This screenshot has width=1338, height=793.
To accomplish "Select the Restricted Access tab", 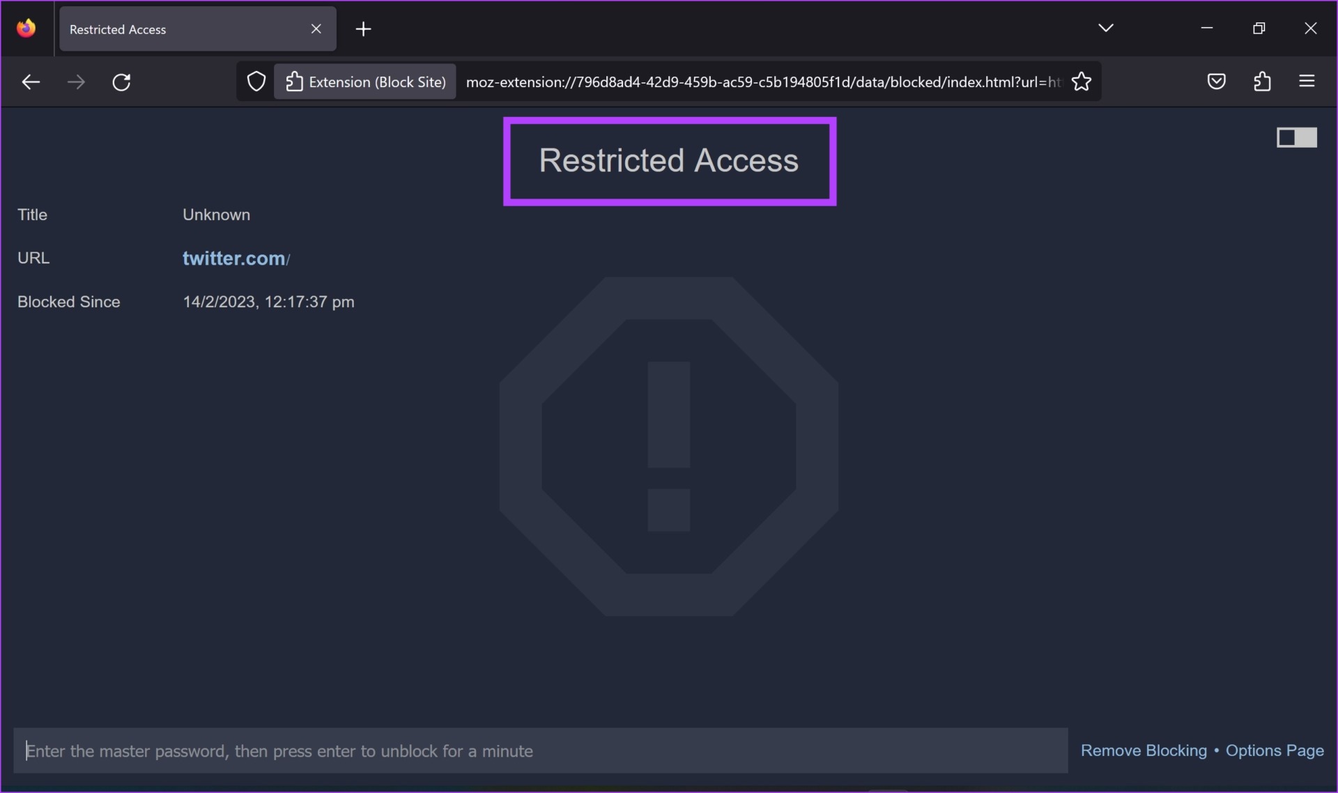I will [198, 29].
